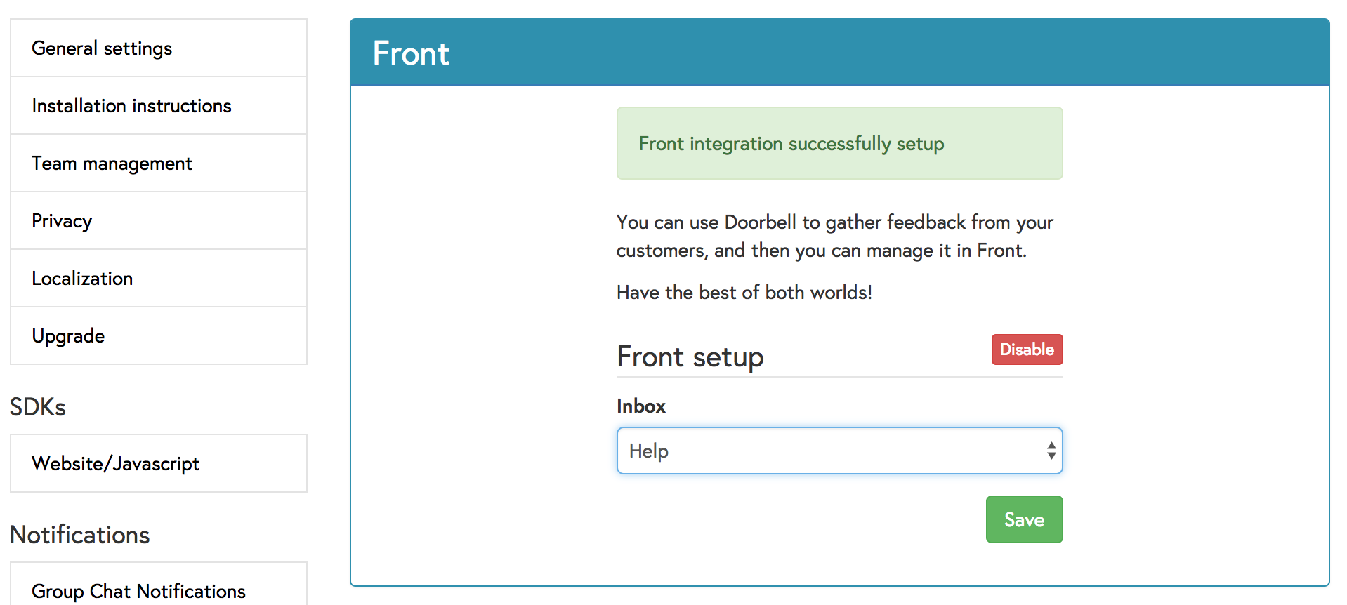Open General settings in sidebar
The width and height of the screenshot is (1347, 605).
[159, 48]
